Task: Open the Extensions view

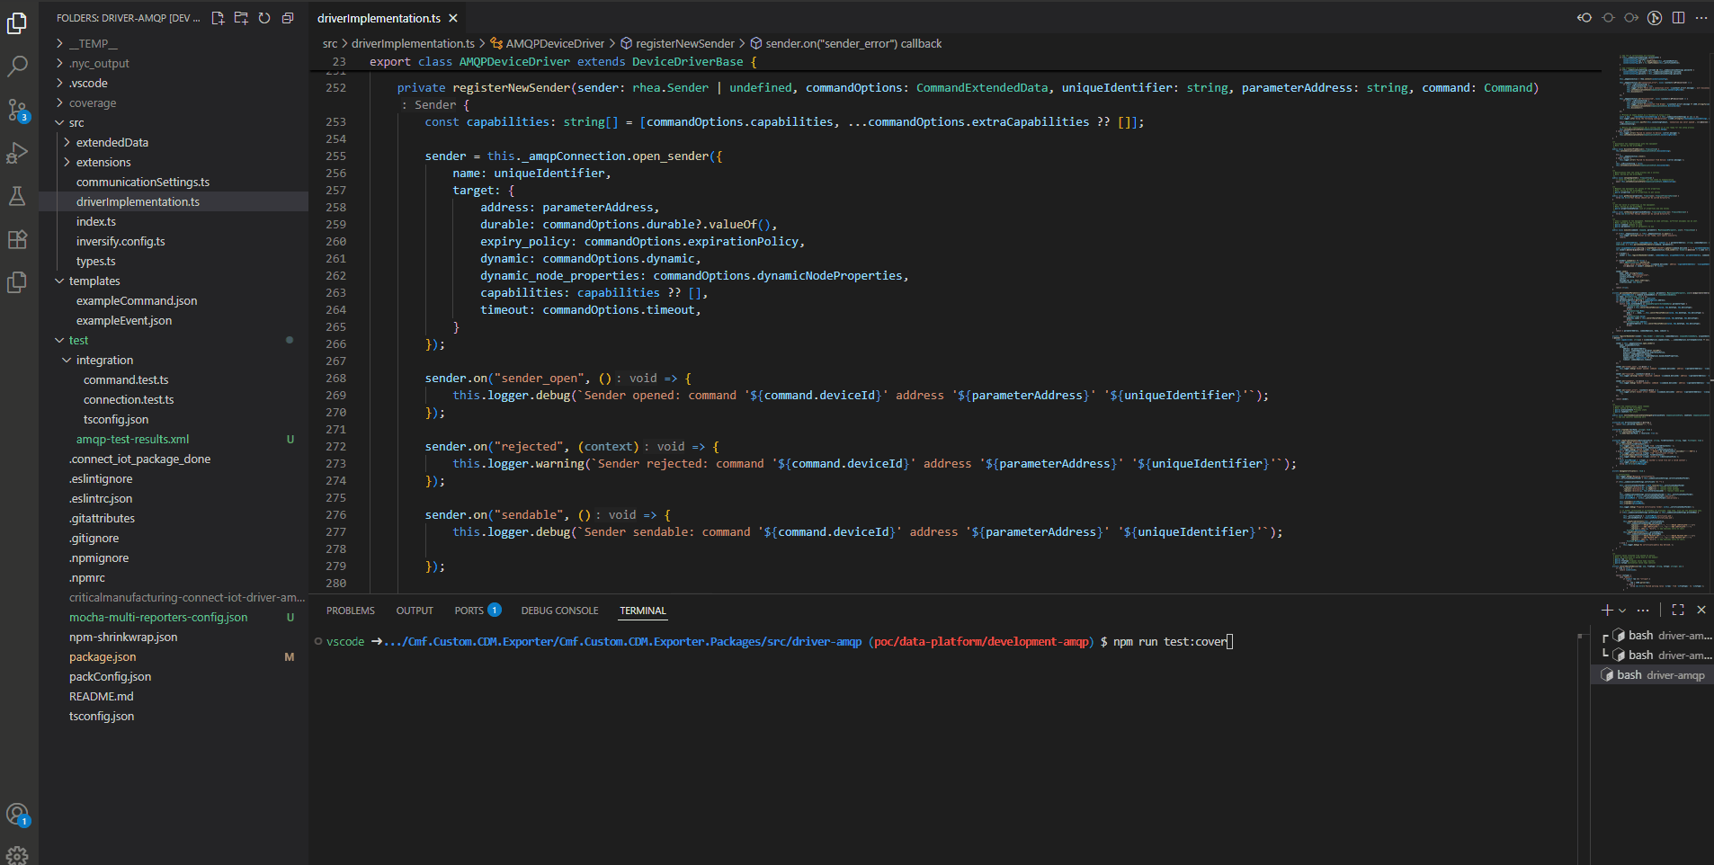Action: point(17,239)
